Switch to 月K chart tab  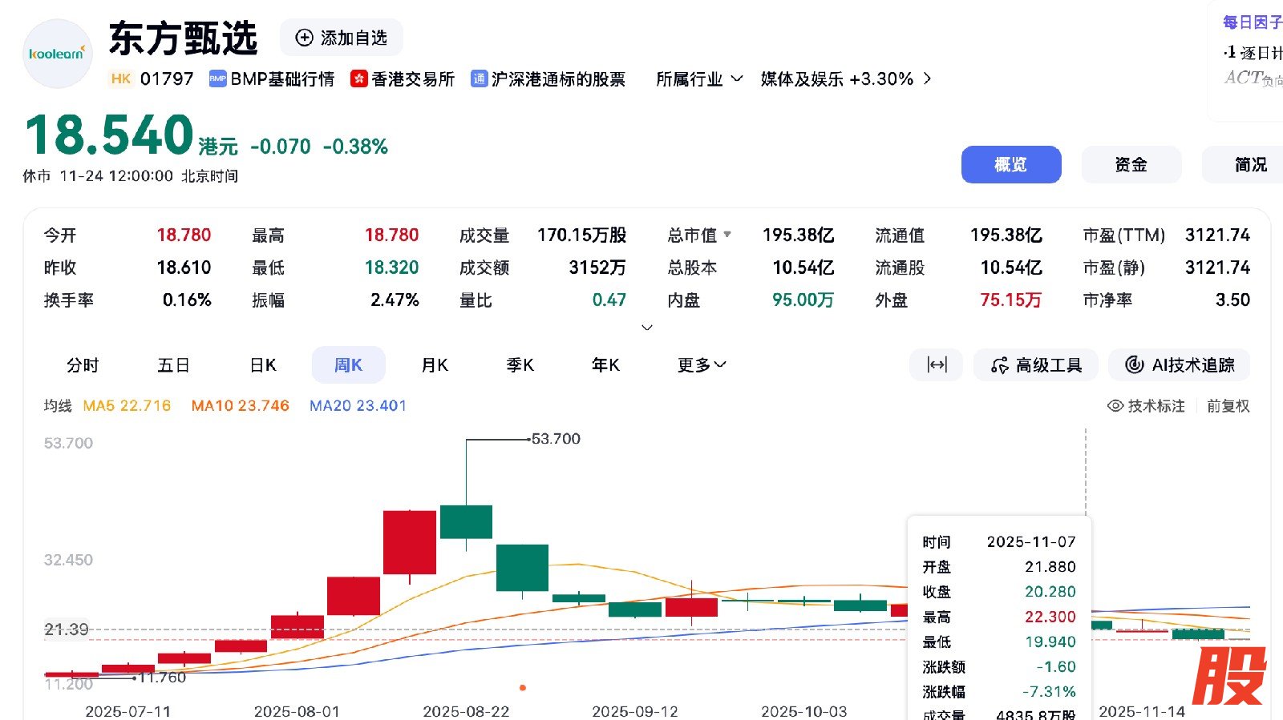tap(435, 365)
